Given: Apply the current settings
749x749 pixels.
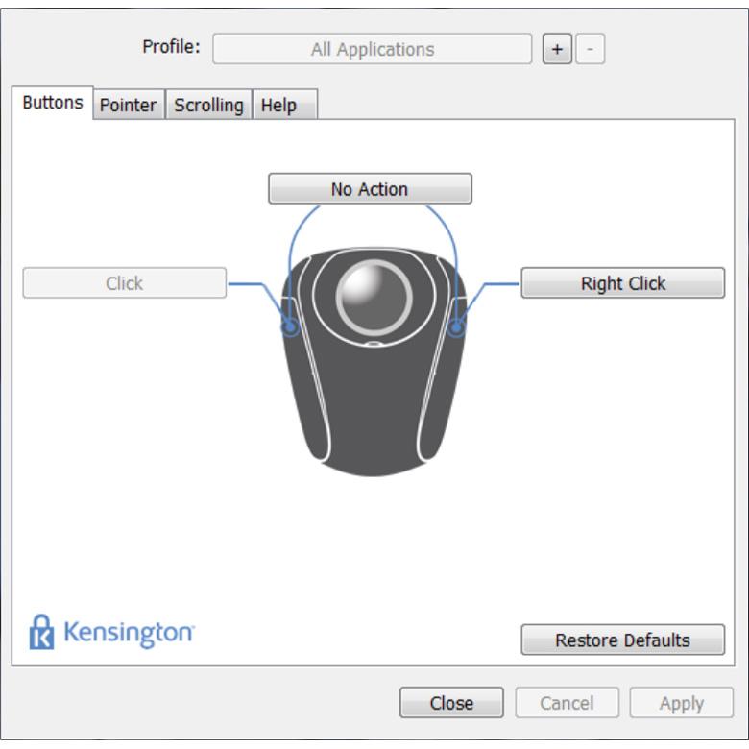Looking at the screenshot, I should coord(682,703).
